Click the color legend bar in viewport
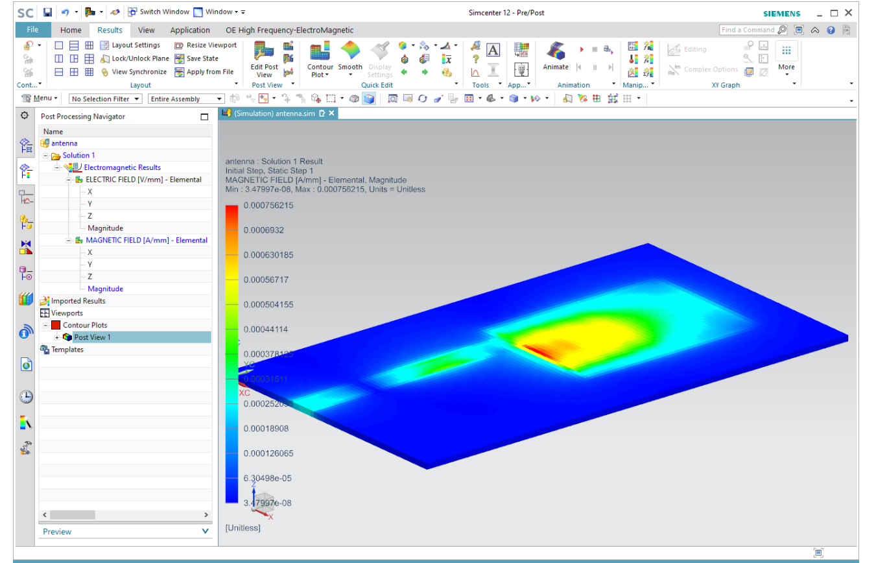 tap(231, 354)
